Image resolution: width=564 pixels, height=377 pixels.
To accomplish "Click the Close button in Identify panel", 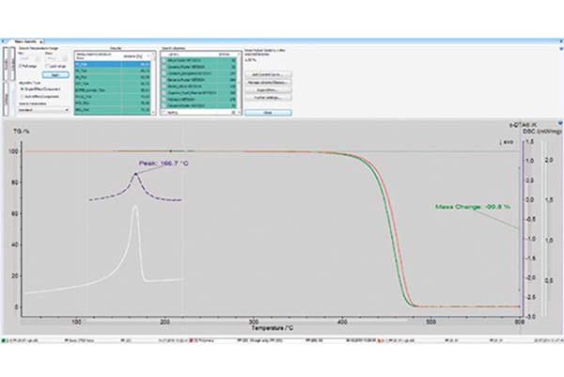I will pyautogui.click(x=268, y=113).
